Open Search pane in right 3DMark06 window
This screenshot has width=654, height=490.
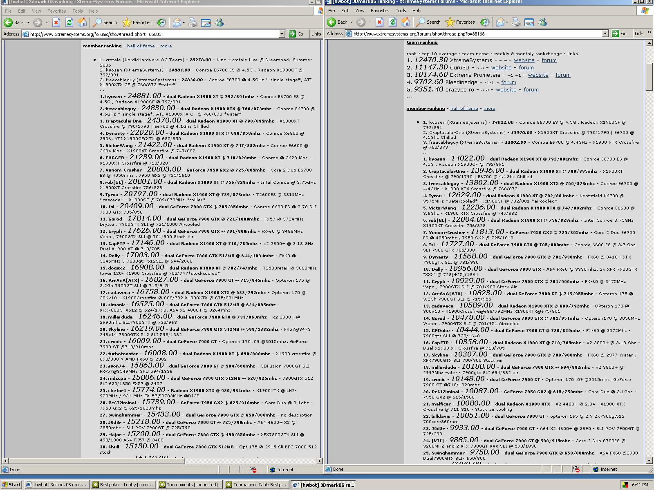[x=428, y=22]
